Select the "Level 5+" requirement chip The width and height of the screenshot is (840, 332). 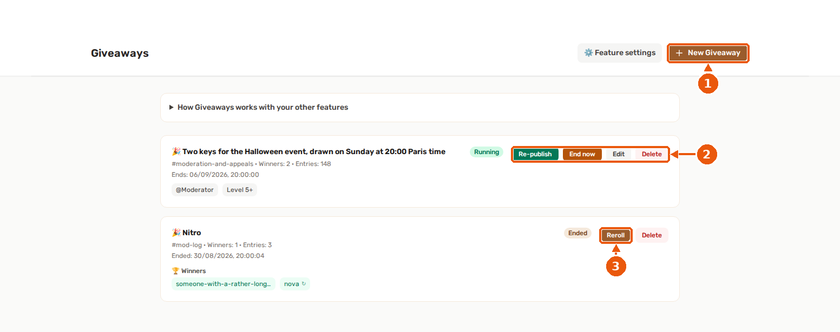click(240, 190)
